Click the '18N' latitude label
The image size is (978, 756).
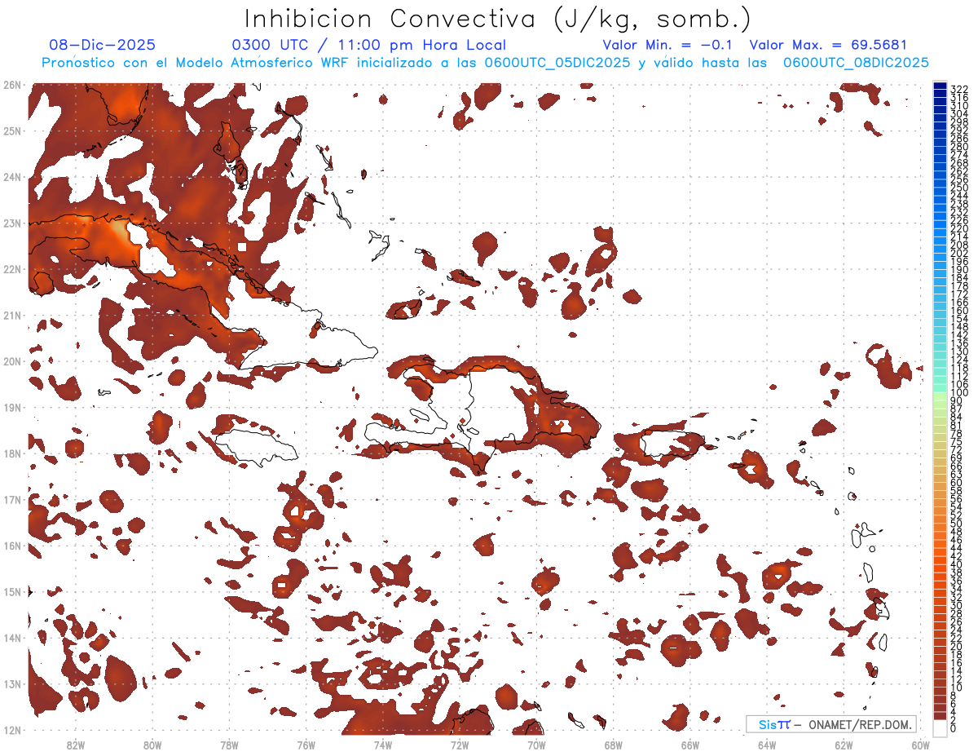pos(12,453)
